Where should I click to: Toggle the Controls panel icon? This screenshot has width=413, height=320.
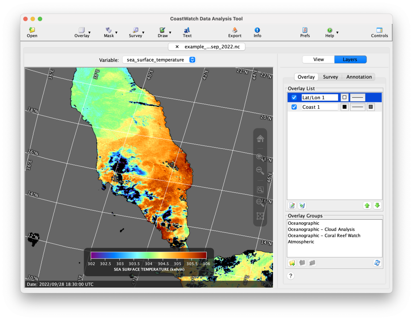tap(379, 30)
